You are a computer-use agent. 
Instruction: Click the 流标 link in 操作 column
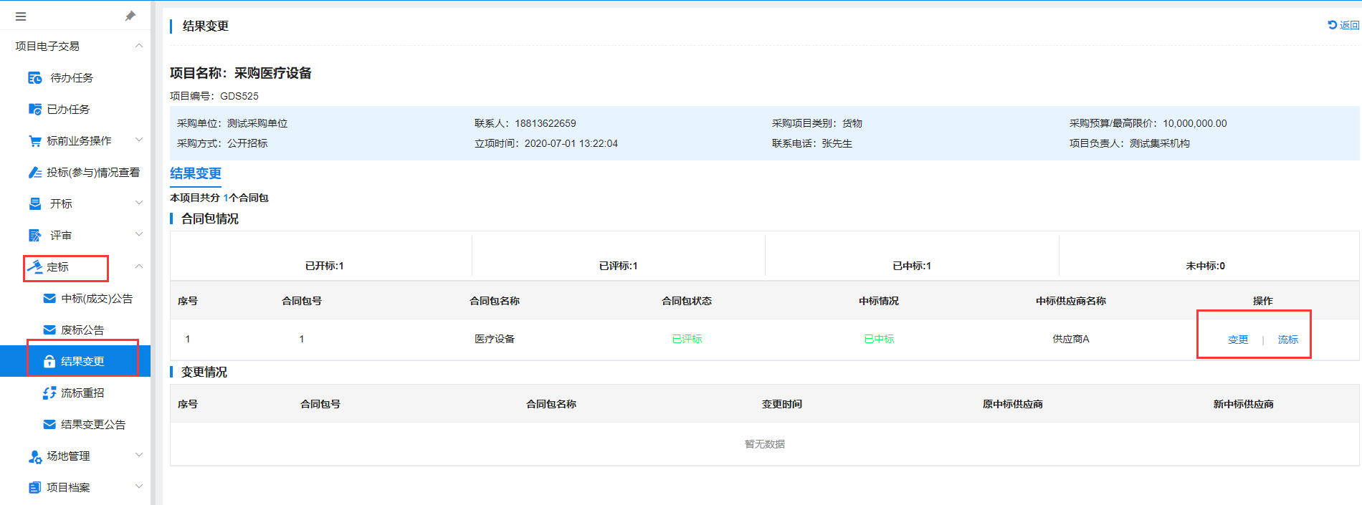(x=1287, y=340)
